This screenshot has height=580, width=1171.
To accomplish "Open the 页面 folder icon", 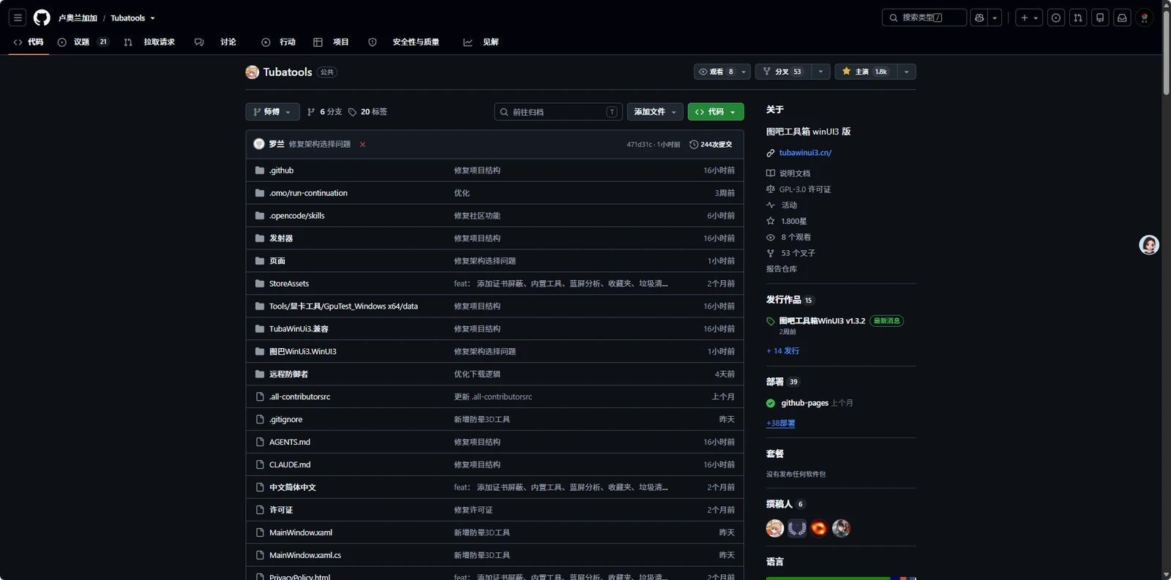I will [x=260, y=261].
